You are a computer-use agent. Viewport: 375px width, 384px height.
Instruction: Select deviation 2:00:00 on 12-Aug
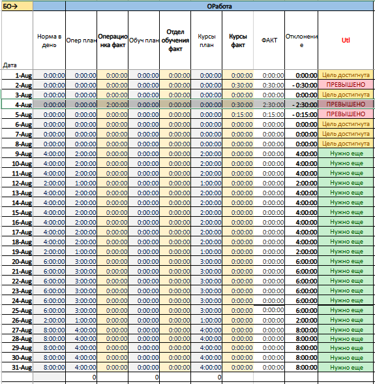[x=301, y=183]
